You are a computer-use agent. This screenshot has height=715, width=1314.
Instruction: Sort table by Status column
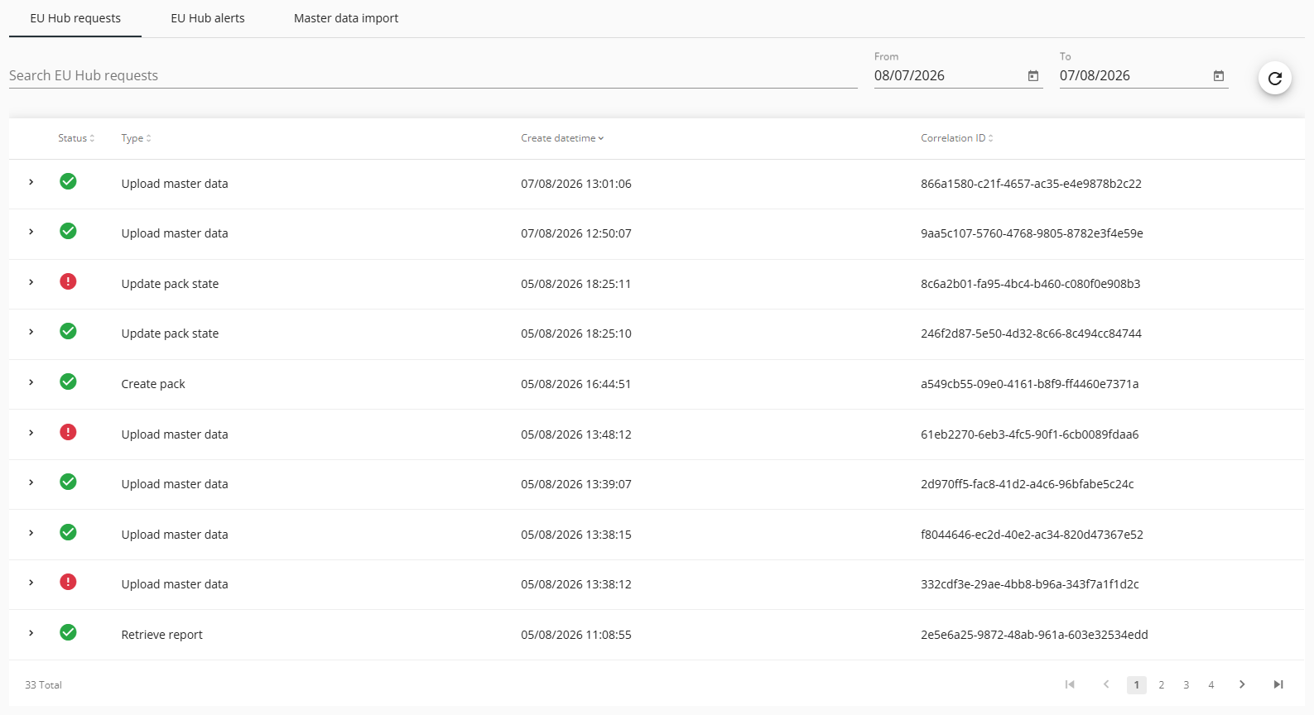tap(76, 138)
